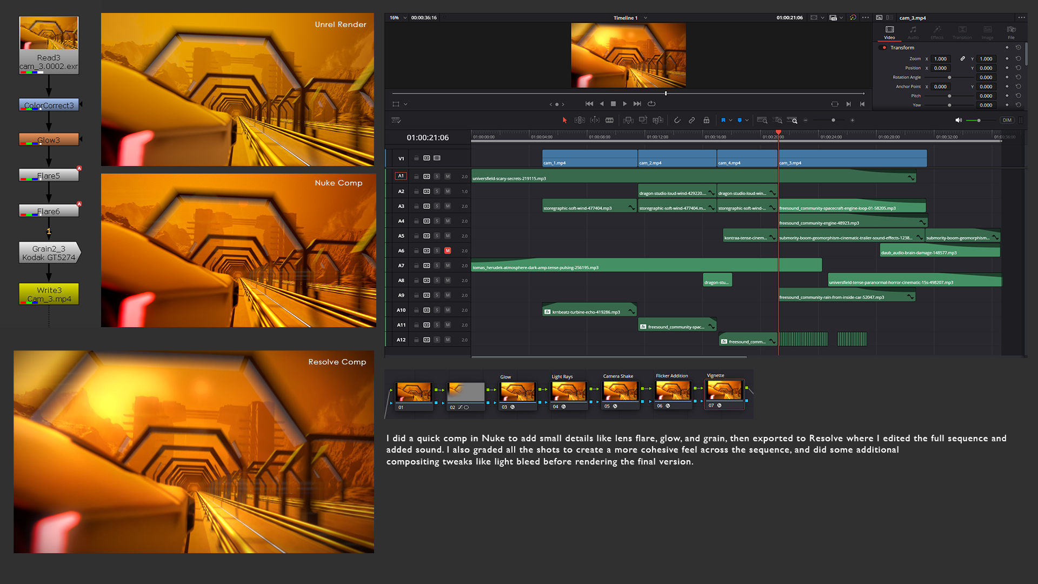The width and height of the screenshot is (1038, 584).
Task: Open the viewer zoom 16% dropdown
Action: 405,18
